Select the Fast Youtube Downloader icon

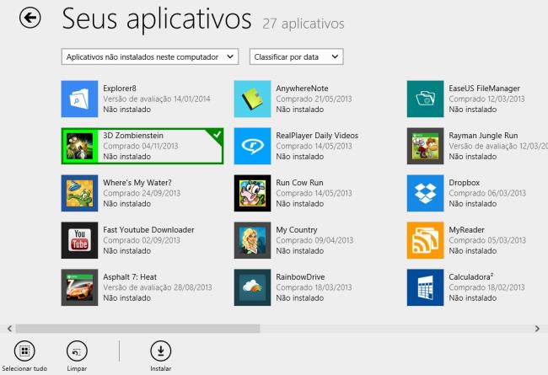click(79, 240)
